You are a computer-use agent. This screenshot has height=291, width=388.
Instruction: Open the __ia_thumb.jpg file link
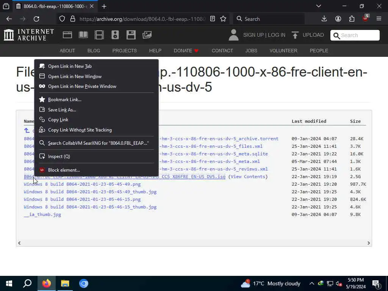click(x=42, y=215)
